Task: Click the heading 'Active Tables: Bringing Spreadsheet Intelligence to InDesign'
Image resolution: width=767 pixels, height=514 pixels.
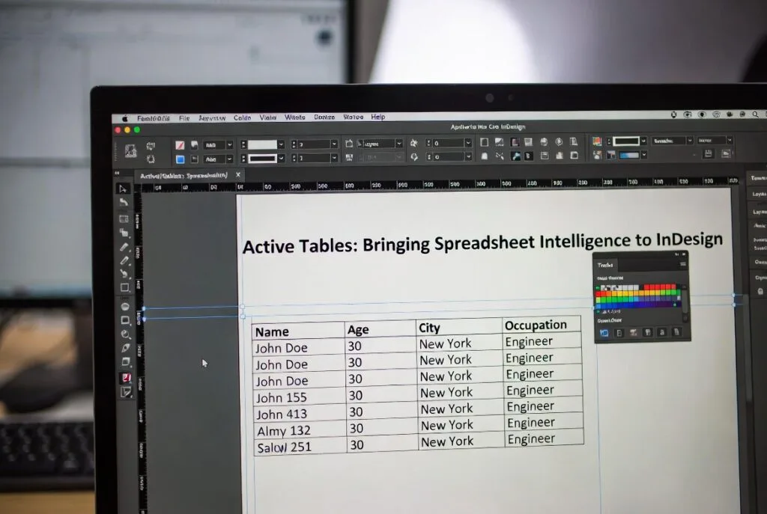Action: (482, 243)
